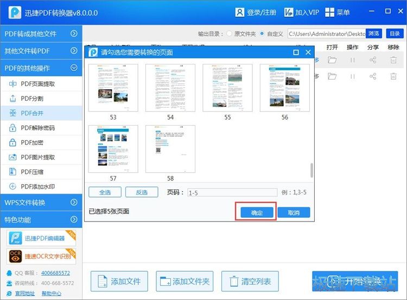Close the page selection dialog
Screen dimensions: 407x300
coord(308,53)
